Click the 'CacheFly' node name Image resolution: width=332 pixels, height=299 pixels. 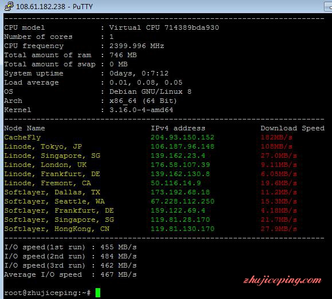coord(22,137)
